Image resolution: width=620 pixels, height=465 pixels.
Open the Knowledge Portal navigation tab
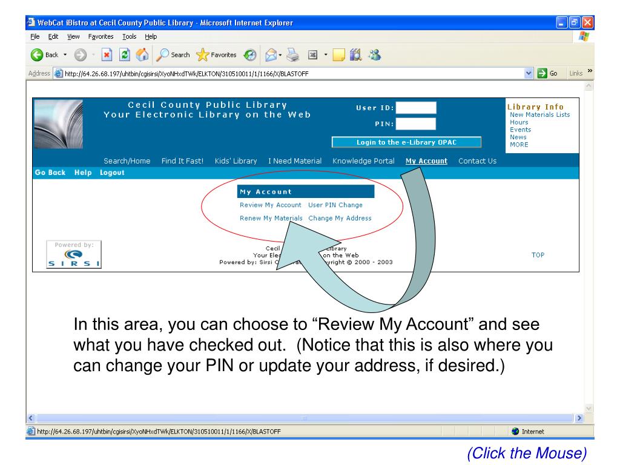tap(363, 161)
